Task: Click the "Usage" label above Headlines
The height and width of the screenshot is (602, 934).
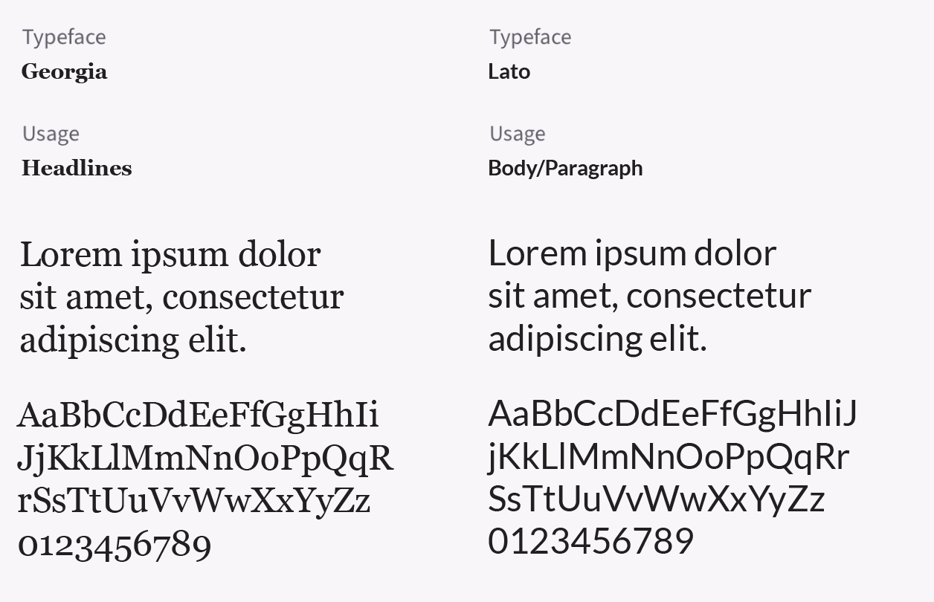Action: tap(51, 134)
